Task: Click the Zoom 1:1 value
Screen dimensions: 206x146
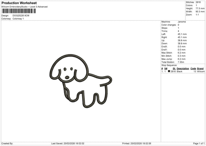Action: pyautogui.click(x=198, y=15)
